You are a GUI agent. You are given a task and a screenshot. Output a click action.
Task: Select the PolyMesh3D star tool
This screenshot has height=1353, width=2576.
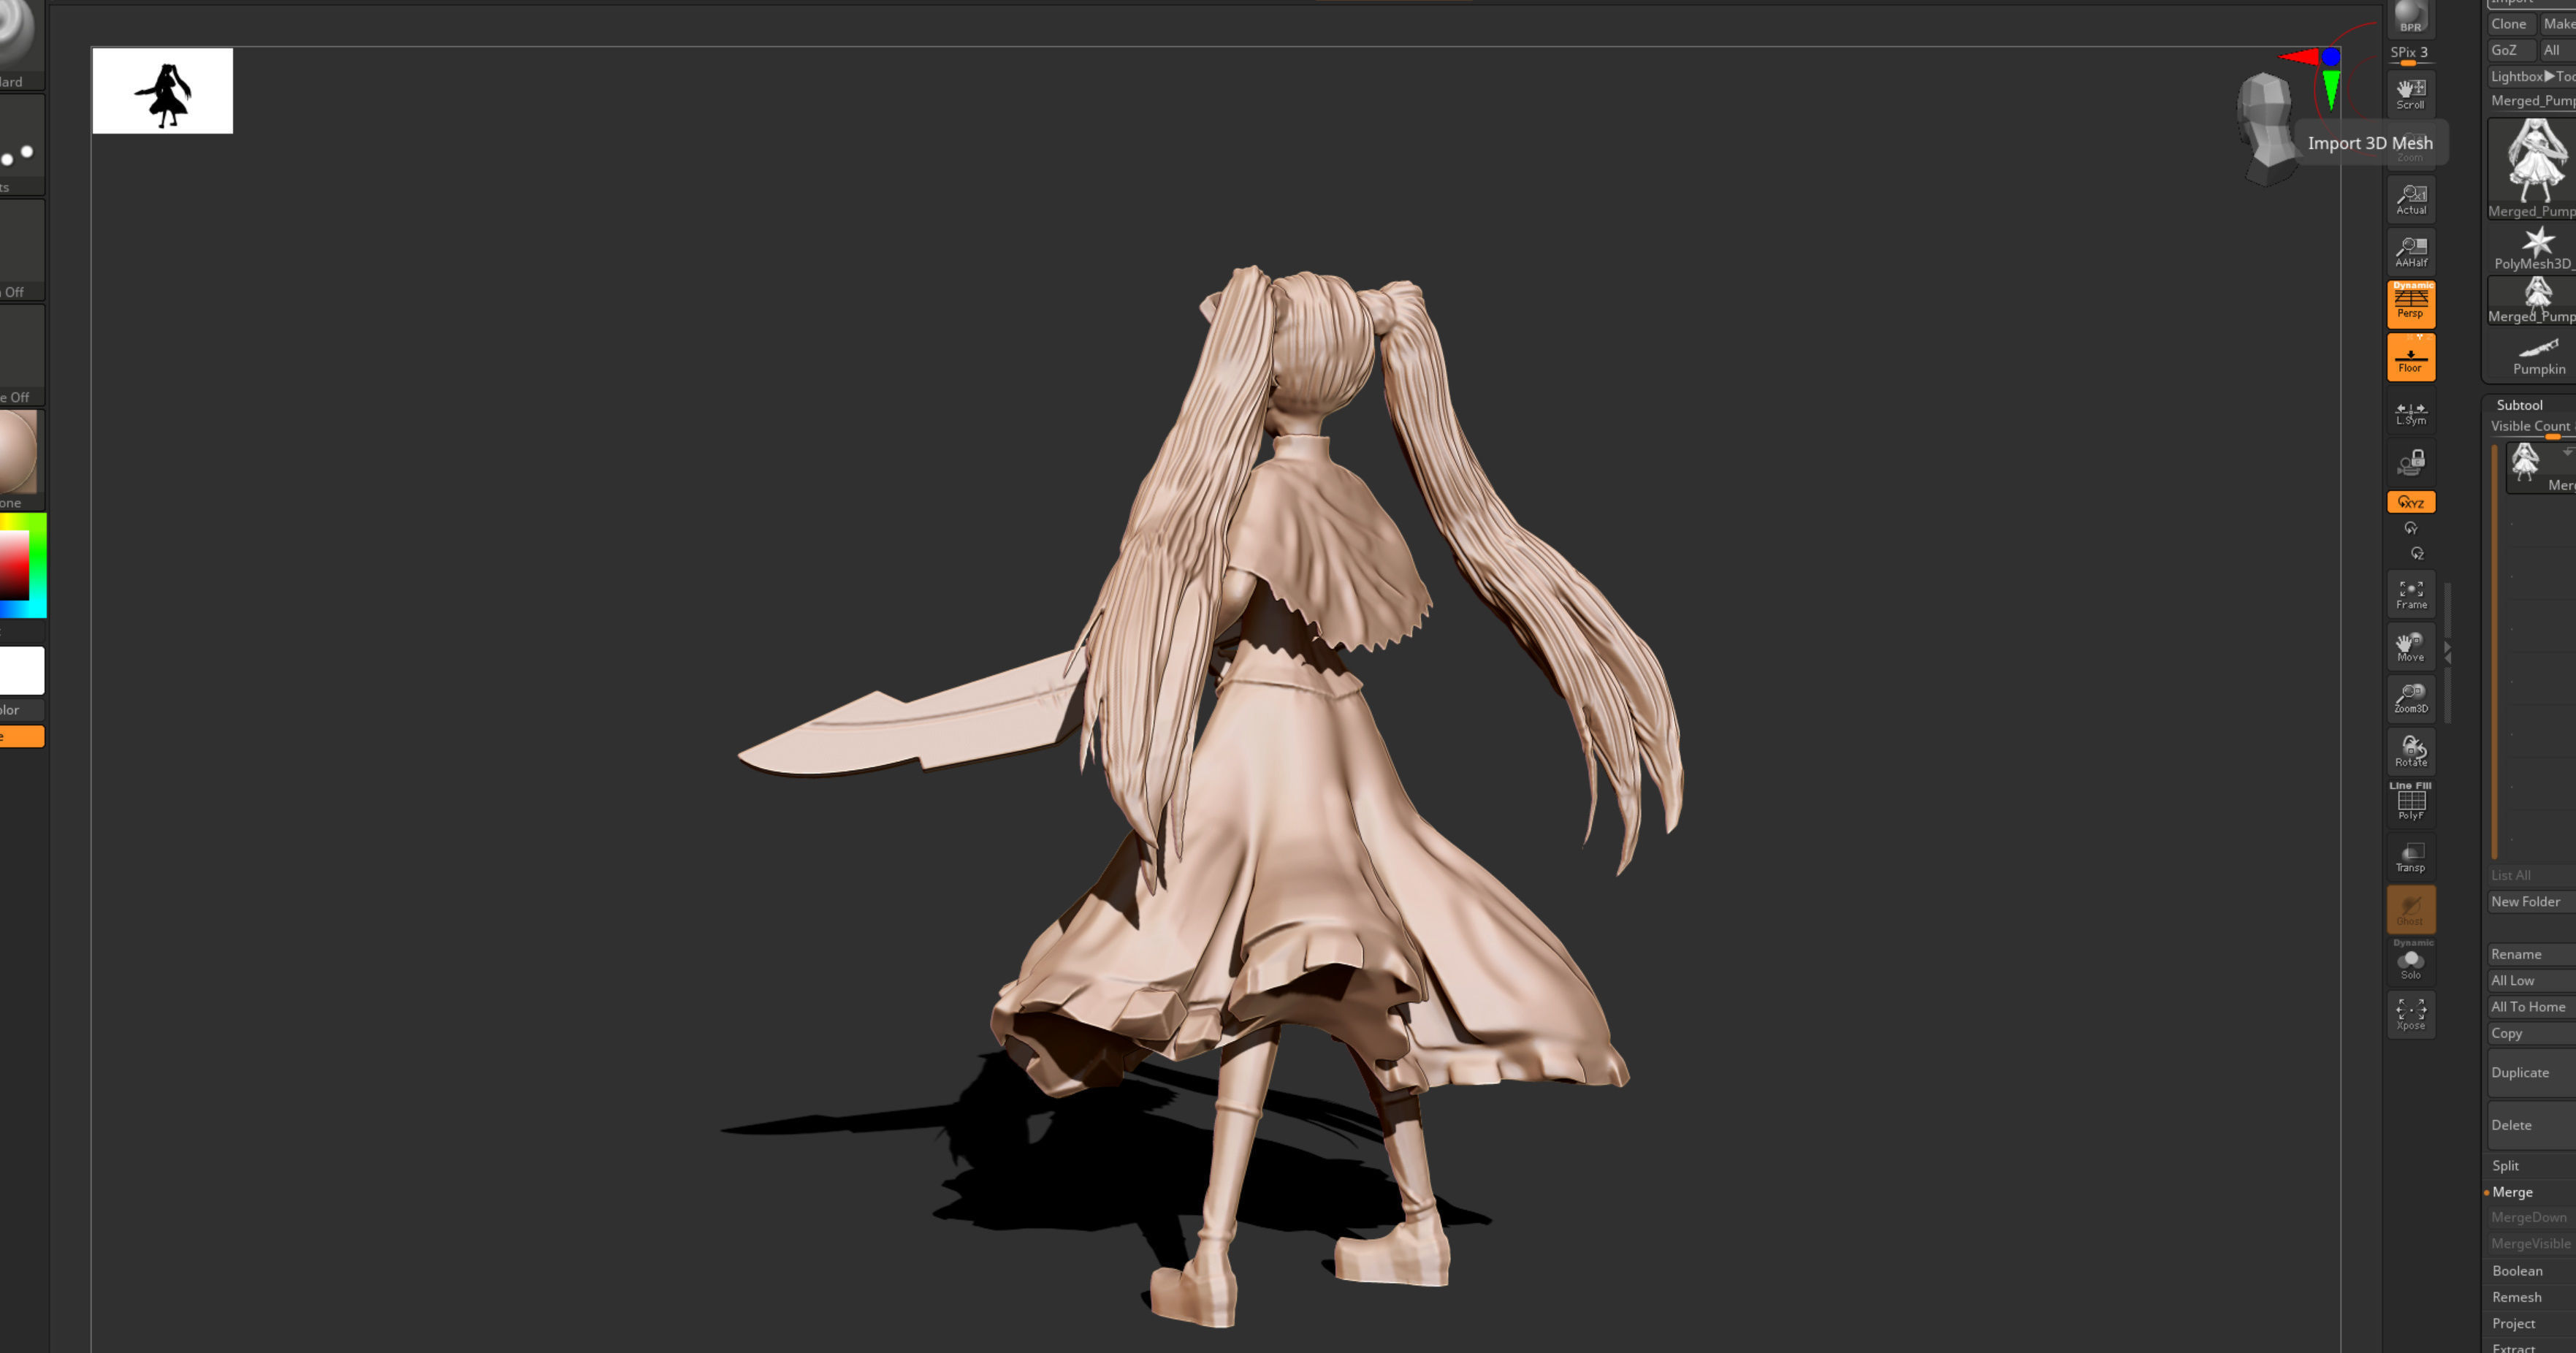point(2534,248)
